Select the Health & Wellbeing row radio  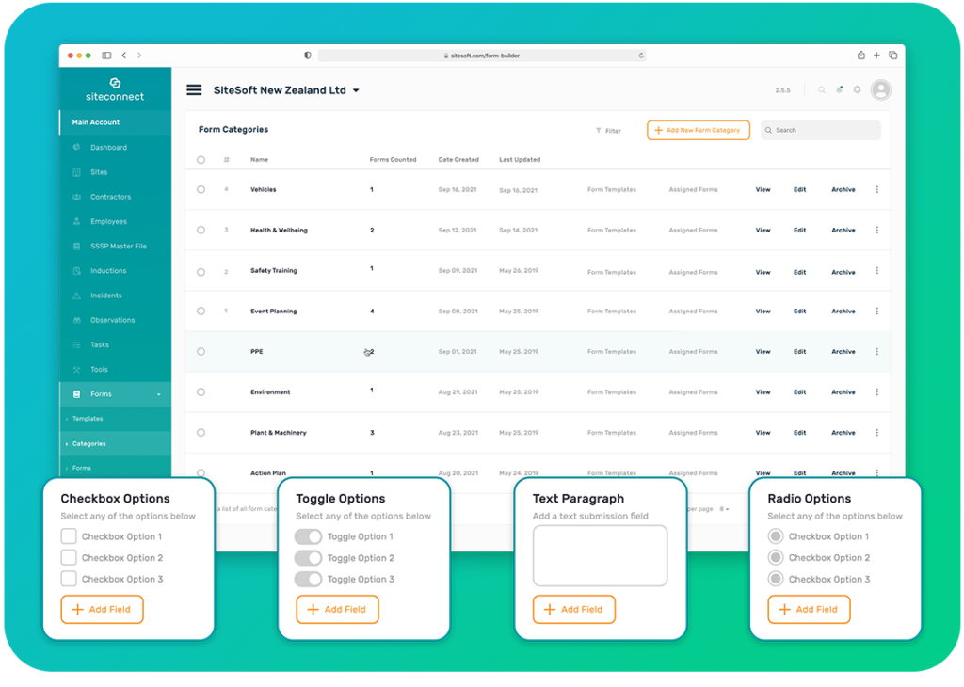coord(201,230)
